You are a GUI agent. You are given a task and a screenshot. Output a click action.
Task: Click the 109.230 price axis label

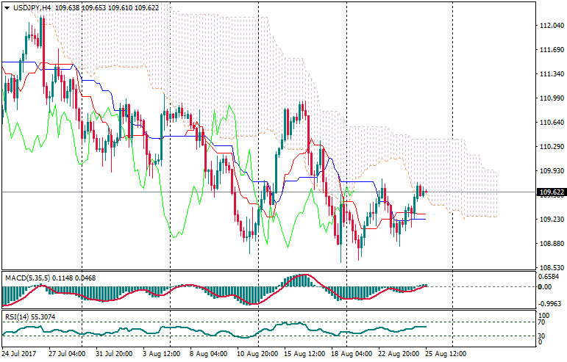coord(551,220)
